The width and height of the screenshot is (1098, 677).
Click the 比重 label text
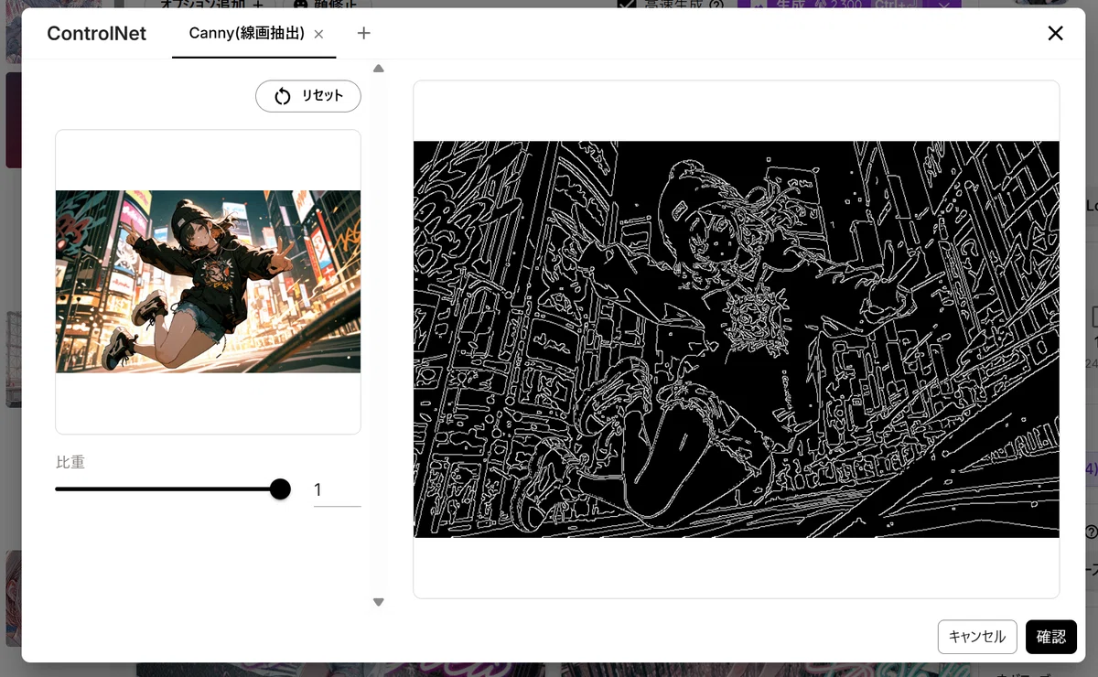70,463
